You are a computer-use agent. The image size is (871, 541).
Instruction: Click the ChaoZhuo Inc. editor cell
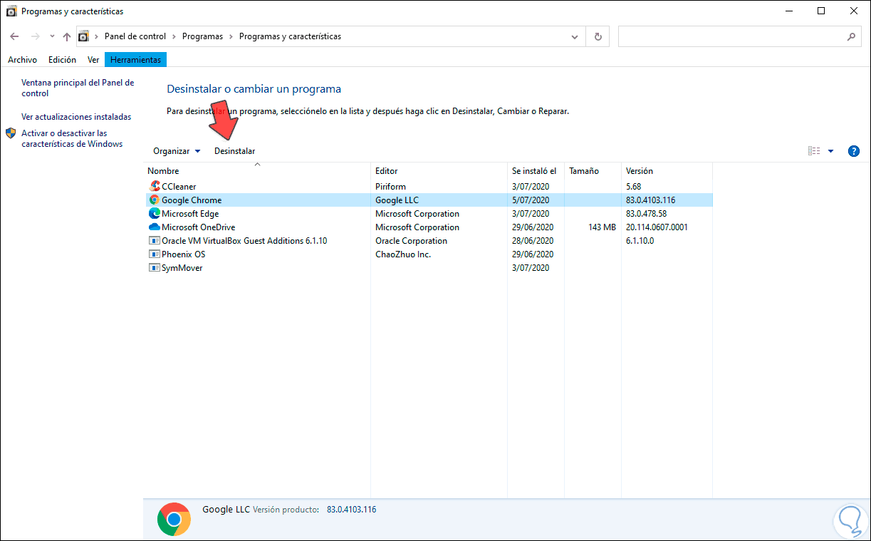click(403, 254)
